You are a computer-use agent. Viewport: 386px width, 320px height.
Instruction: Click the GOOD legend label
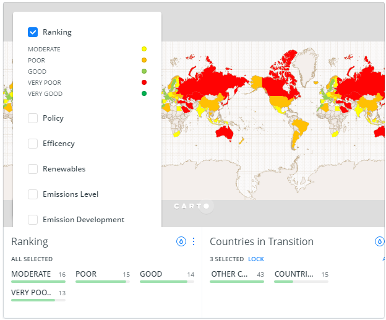coord(37,71)
